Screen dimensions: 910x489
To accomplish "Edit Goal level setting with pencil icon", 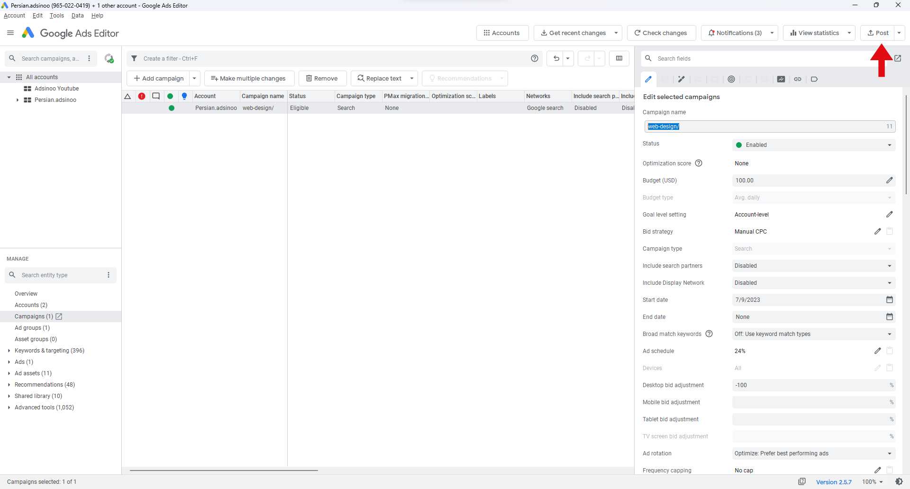I will coord(890,214).
